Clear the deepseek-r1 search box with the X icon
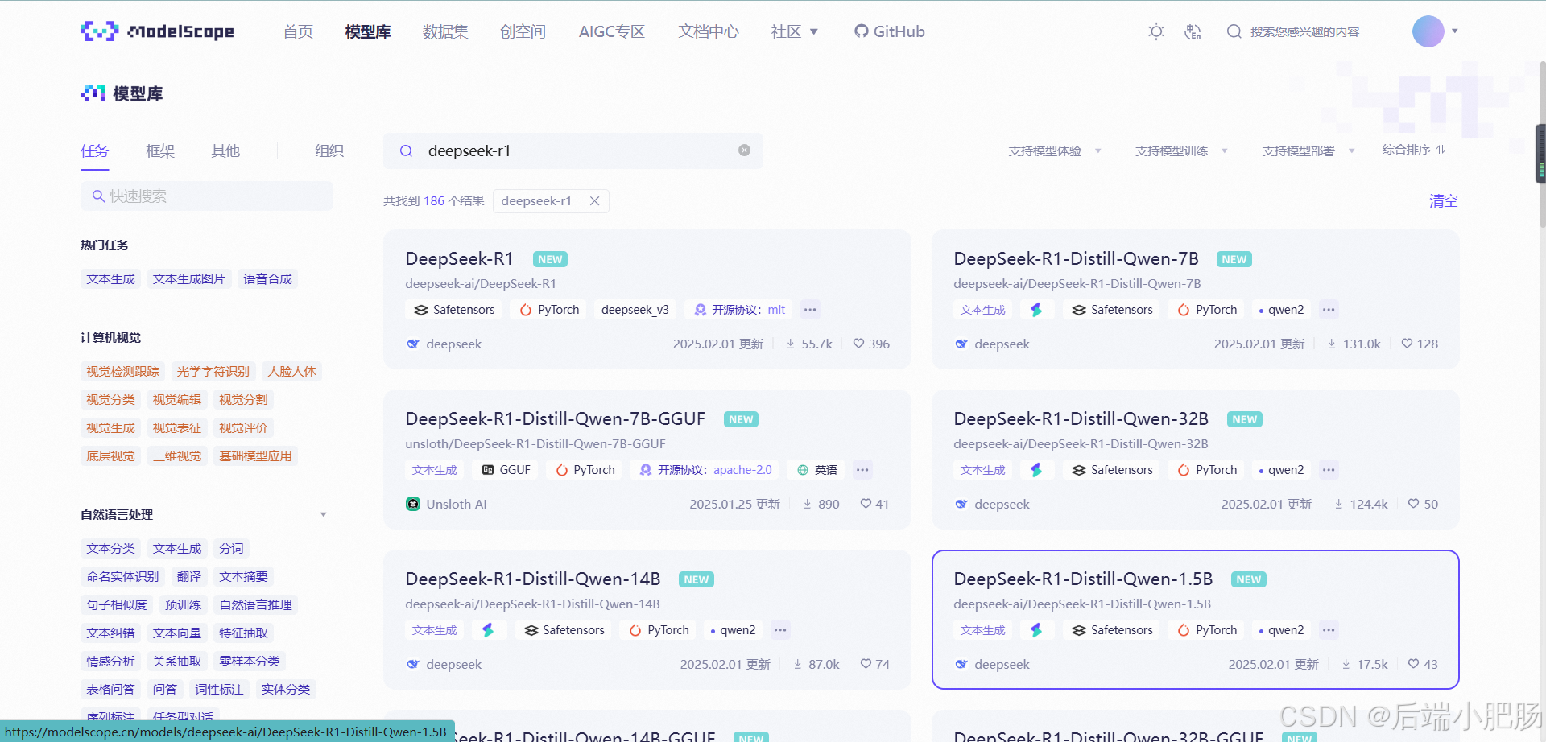This screenshot has width=1546, height=742. coord(743,150)
